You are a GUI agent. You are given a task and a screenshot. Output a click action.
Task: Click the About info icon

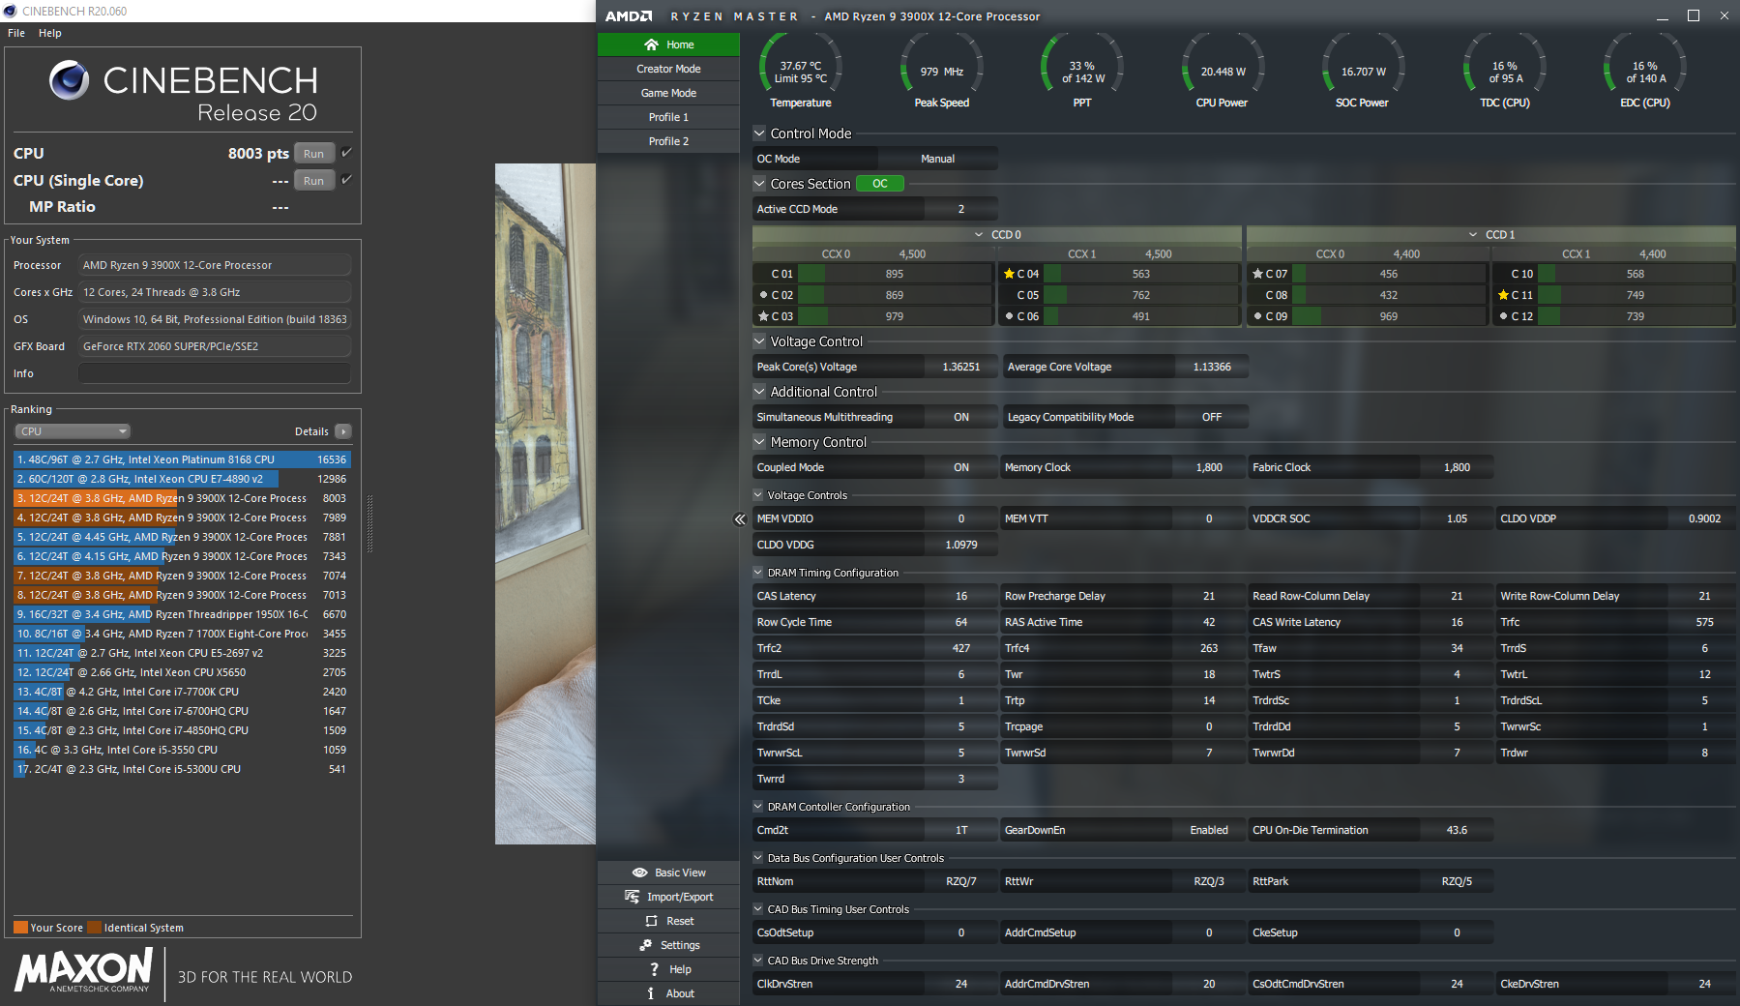coord(650,993)
